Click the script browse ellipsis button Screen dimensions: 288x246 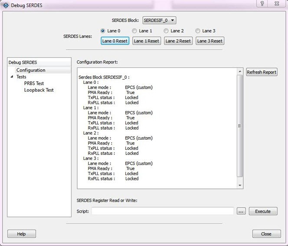coord(242,211)
